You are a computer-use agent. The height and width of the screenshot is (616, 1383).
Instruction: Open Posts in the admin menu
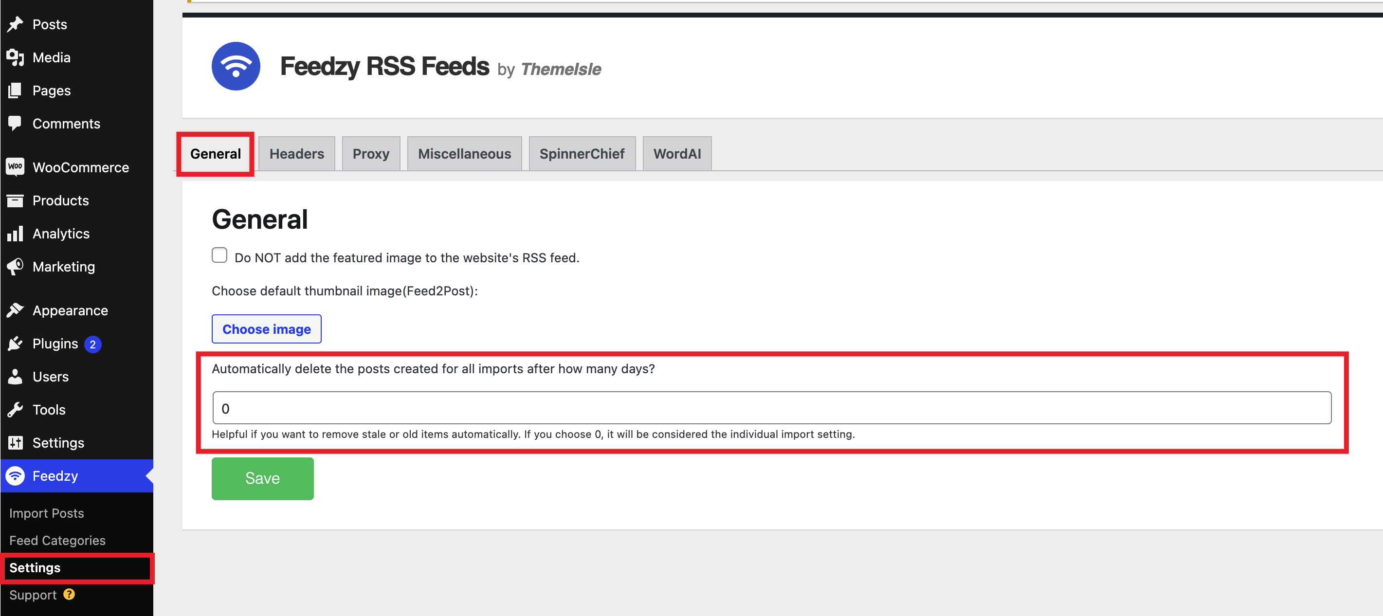point(50,24)
